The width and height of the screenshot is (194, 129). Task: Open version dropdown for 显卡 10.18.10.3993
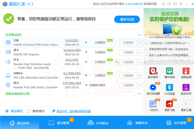86,52
